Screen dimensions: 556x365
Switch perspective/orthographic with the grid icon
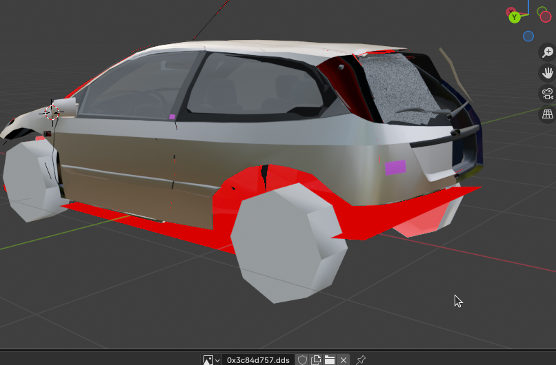[x=548, y=114]
